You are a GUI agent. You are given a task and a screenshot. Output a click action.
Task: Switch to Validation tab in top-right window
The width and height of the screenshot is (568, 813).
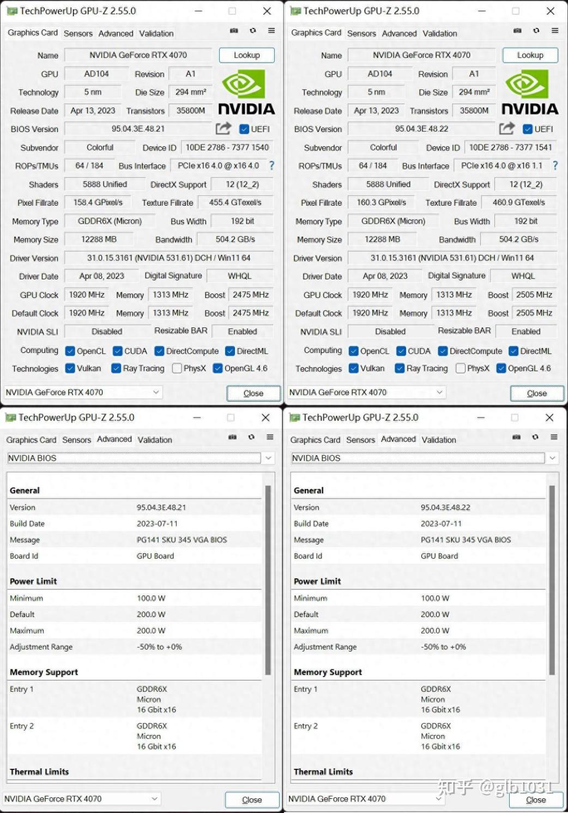(440, 33)
